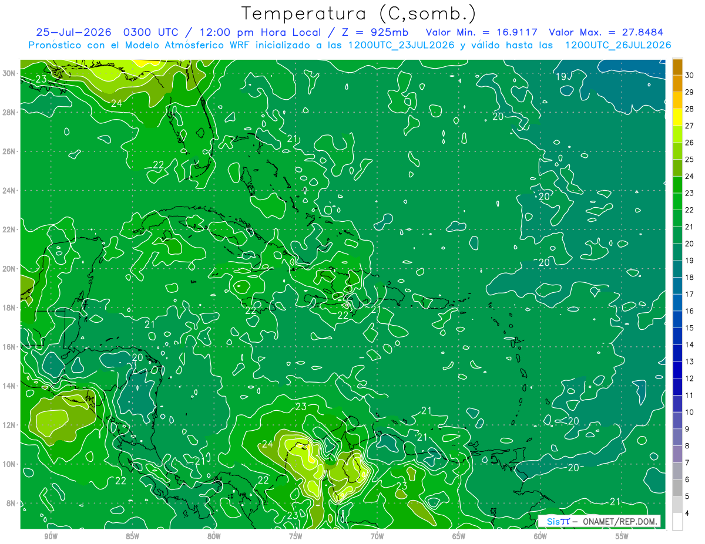This screenshot has width=705, height=544.
Task: Click the '1200UTC_26JUL2026' valid-until time
Action: coord(617,45)
